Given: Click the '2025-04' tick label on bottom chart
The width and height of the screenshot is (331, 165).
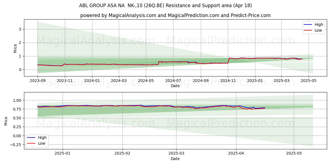Looking at the screenshot, I should pyautogui.click(x=236, y=153).
